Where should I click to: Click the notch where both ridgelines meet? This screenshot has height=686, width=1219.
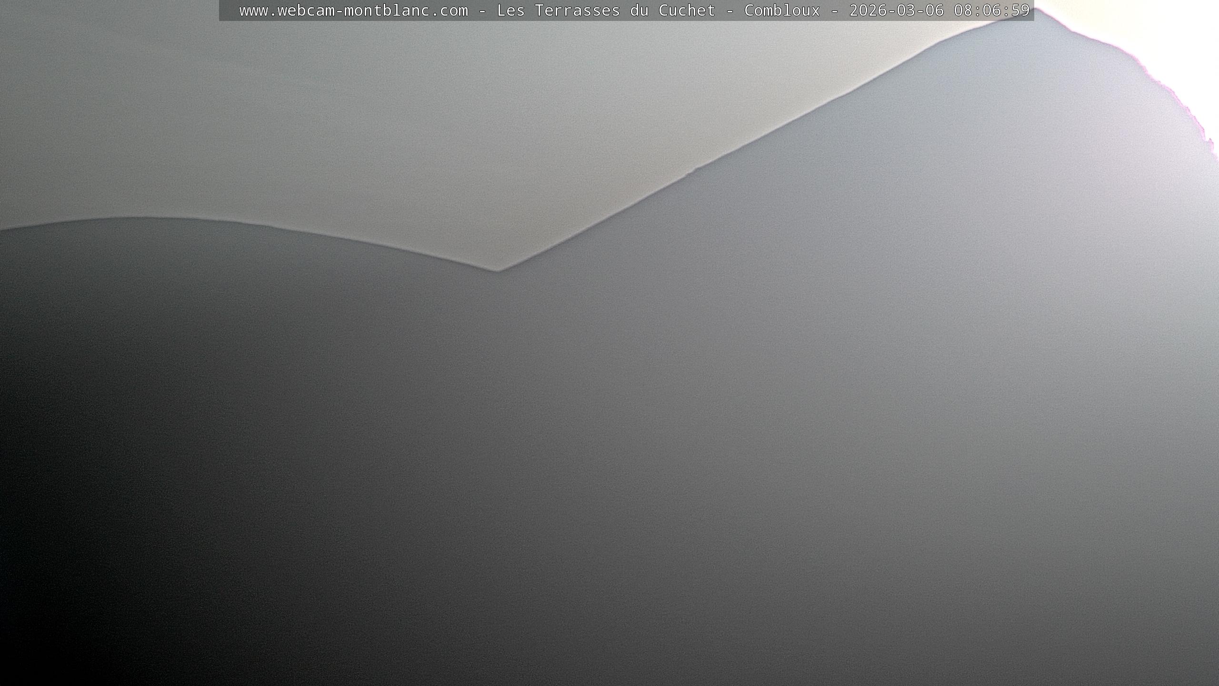pos(497,271)
